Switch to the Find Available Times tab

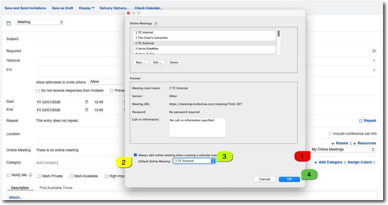point(56,188)
